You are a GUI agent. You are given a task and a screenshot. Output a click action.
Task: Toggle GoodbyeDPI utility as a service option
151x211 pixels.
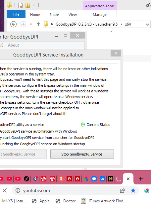point(22,125)
